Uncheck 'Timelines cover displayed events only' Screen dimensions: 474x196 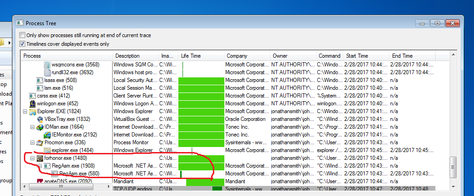(23, 44)
